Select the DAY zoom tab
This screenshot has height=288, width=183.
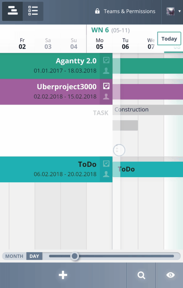click(x=34, y=256)
